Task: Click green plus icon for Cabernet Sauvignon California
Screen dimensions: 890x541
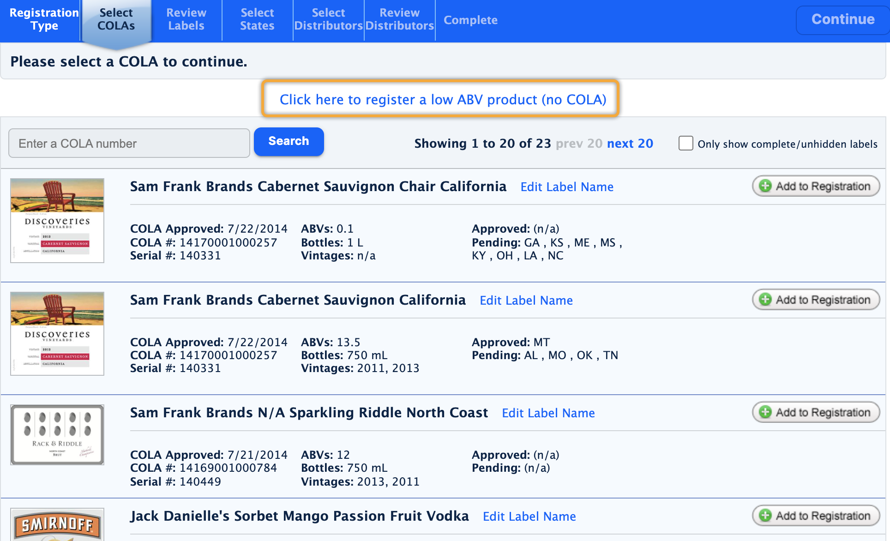Action: click(x=765, y=300)
